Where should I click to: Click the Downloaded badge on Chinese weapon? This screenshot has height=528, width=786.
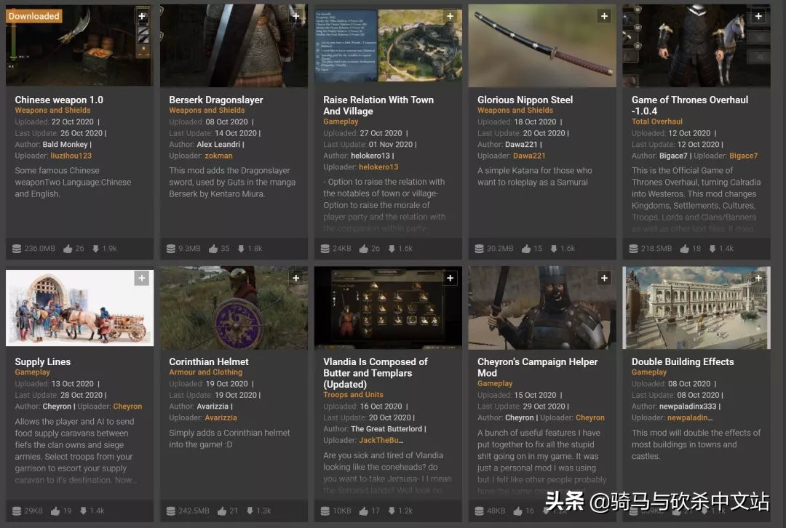pyautogui.click(x=34, y=16)
